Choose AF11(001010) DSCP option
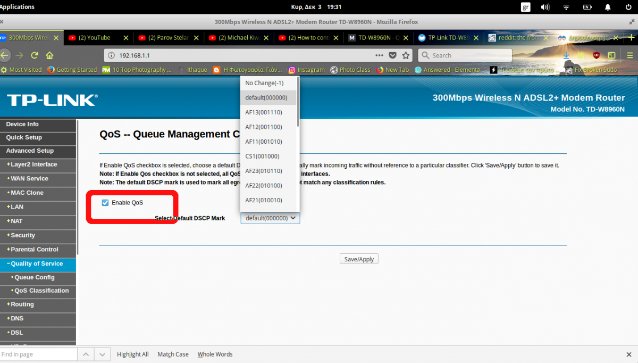The image size is (638, 363). [x=268, y=142]
